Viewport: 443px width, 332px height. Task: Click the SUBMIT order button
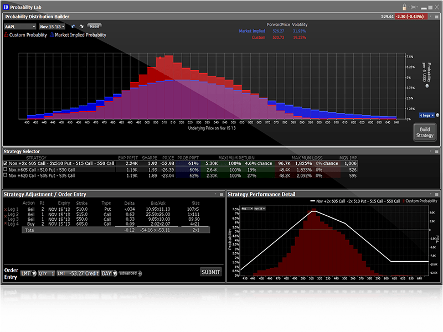coord(210,272)
